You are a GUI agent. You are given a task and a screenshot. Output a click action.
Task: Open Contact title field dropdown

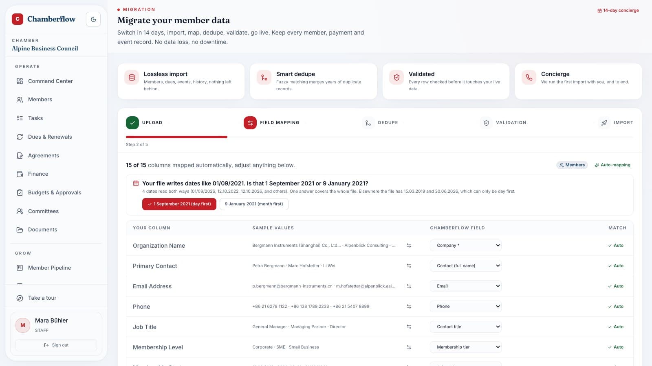coord(466,327)
